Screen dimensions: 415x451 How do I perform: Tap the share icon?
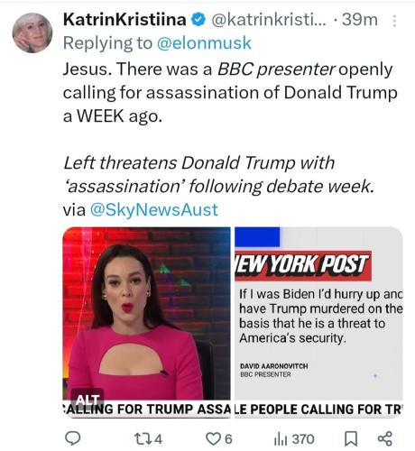pyautogui.click(x=385, y=438)
